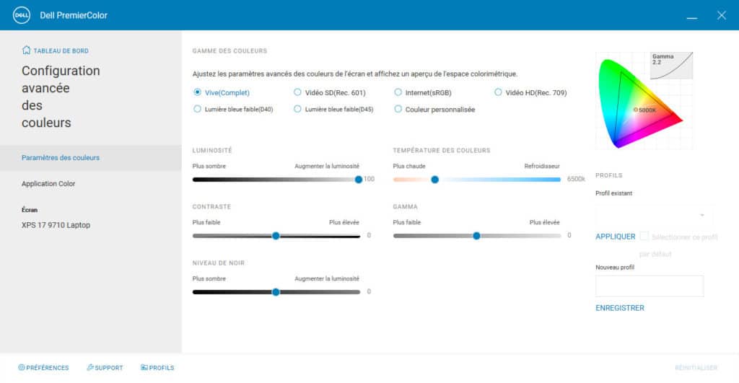Click the RÉINITIALISER button

(696, 367)
